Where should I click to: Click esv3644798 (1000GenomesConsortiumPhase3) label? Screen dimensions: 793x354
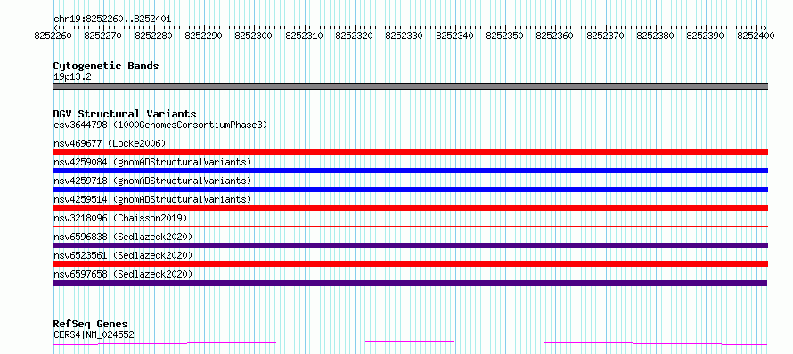click(160, 125)
